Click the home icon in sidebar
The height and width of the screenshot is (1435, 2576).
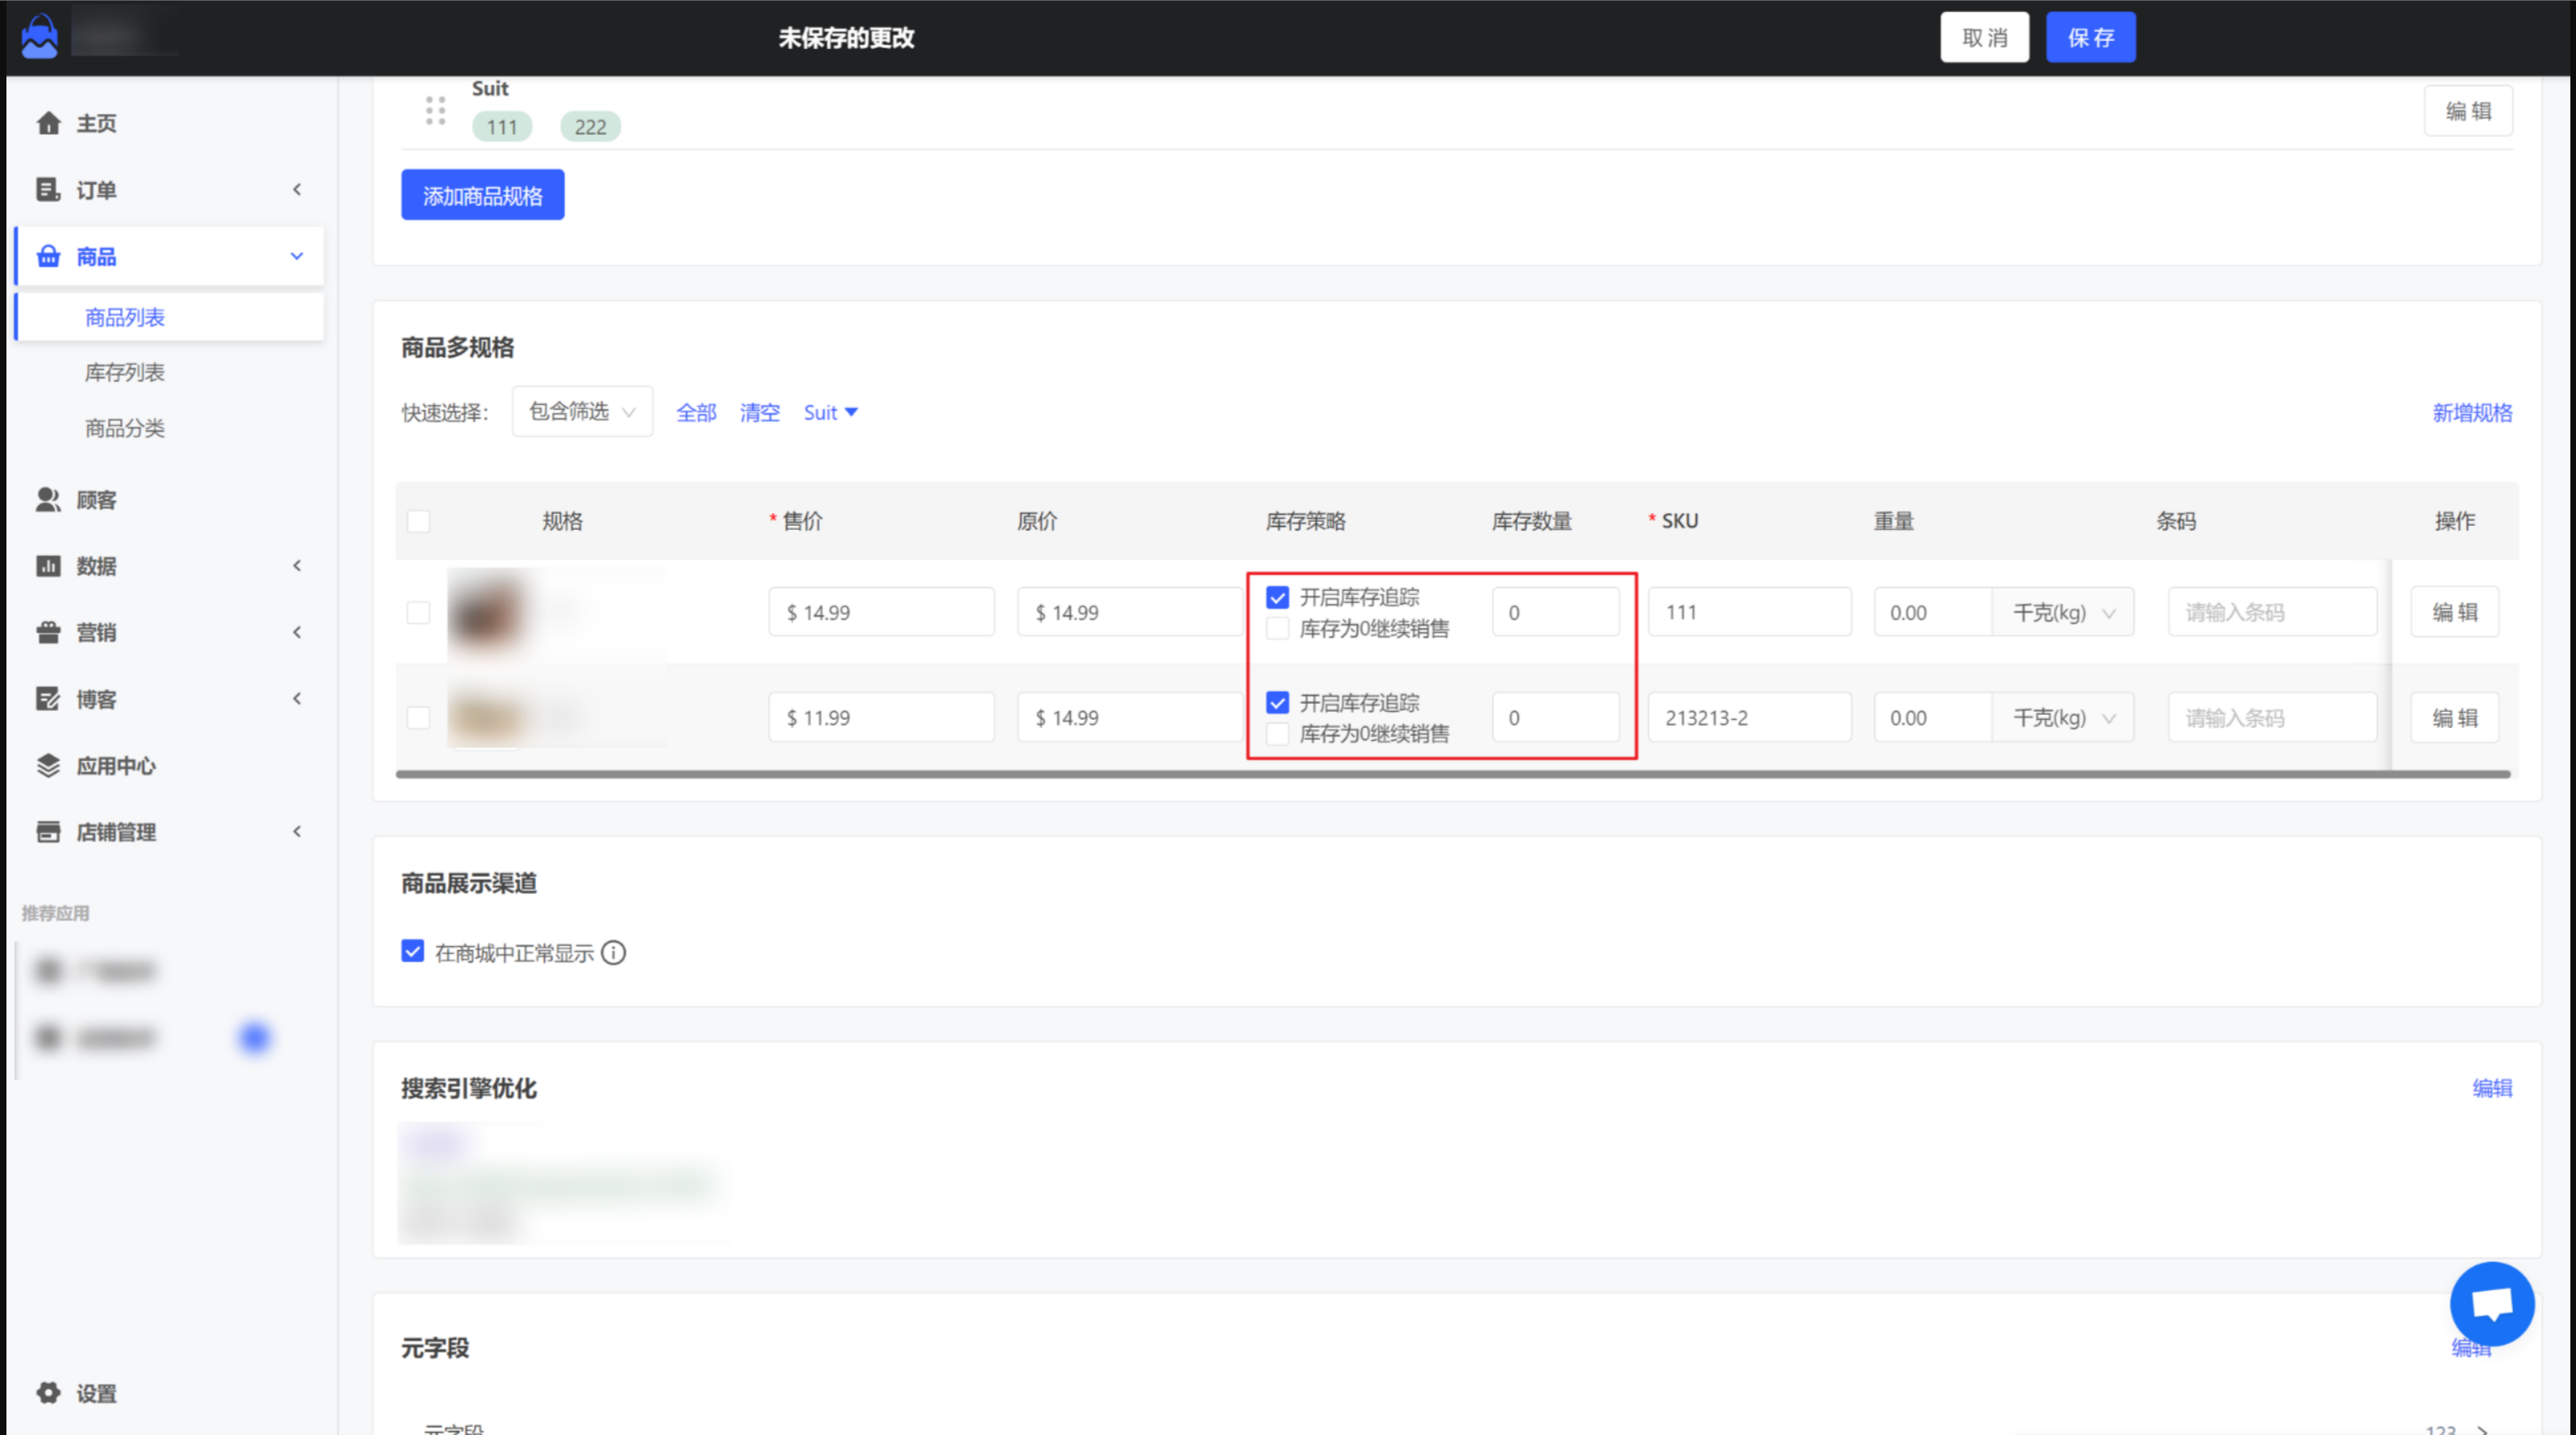[x=48, y=123]
